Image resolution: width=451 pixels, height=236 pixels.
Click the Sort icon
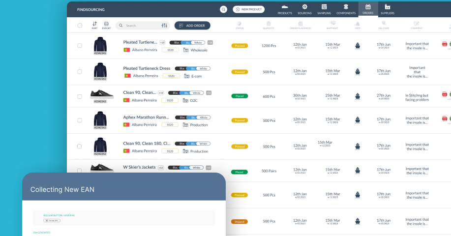pyautogui.click(x=94, y=25)
